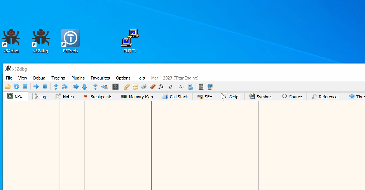Select the PETools desktop shortcut

point(71,41)
